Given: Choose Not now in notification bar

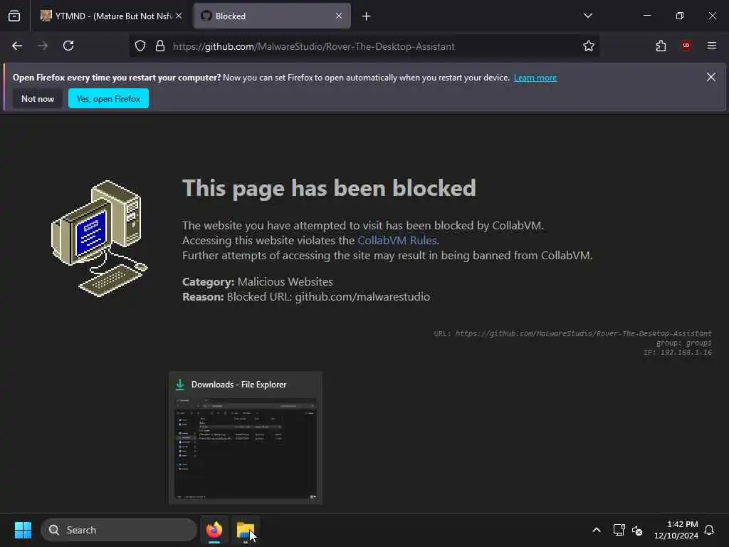Looking at the screenshot, I should (x=38, y=98).
